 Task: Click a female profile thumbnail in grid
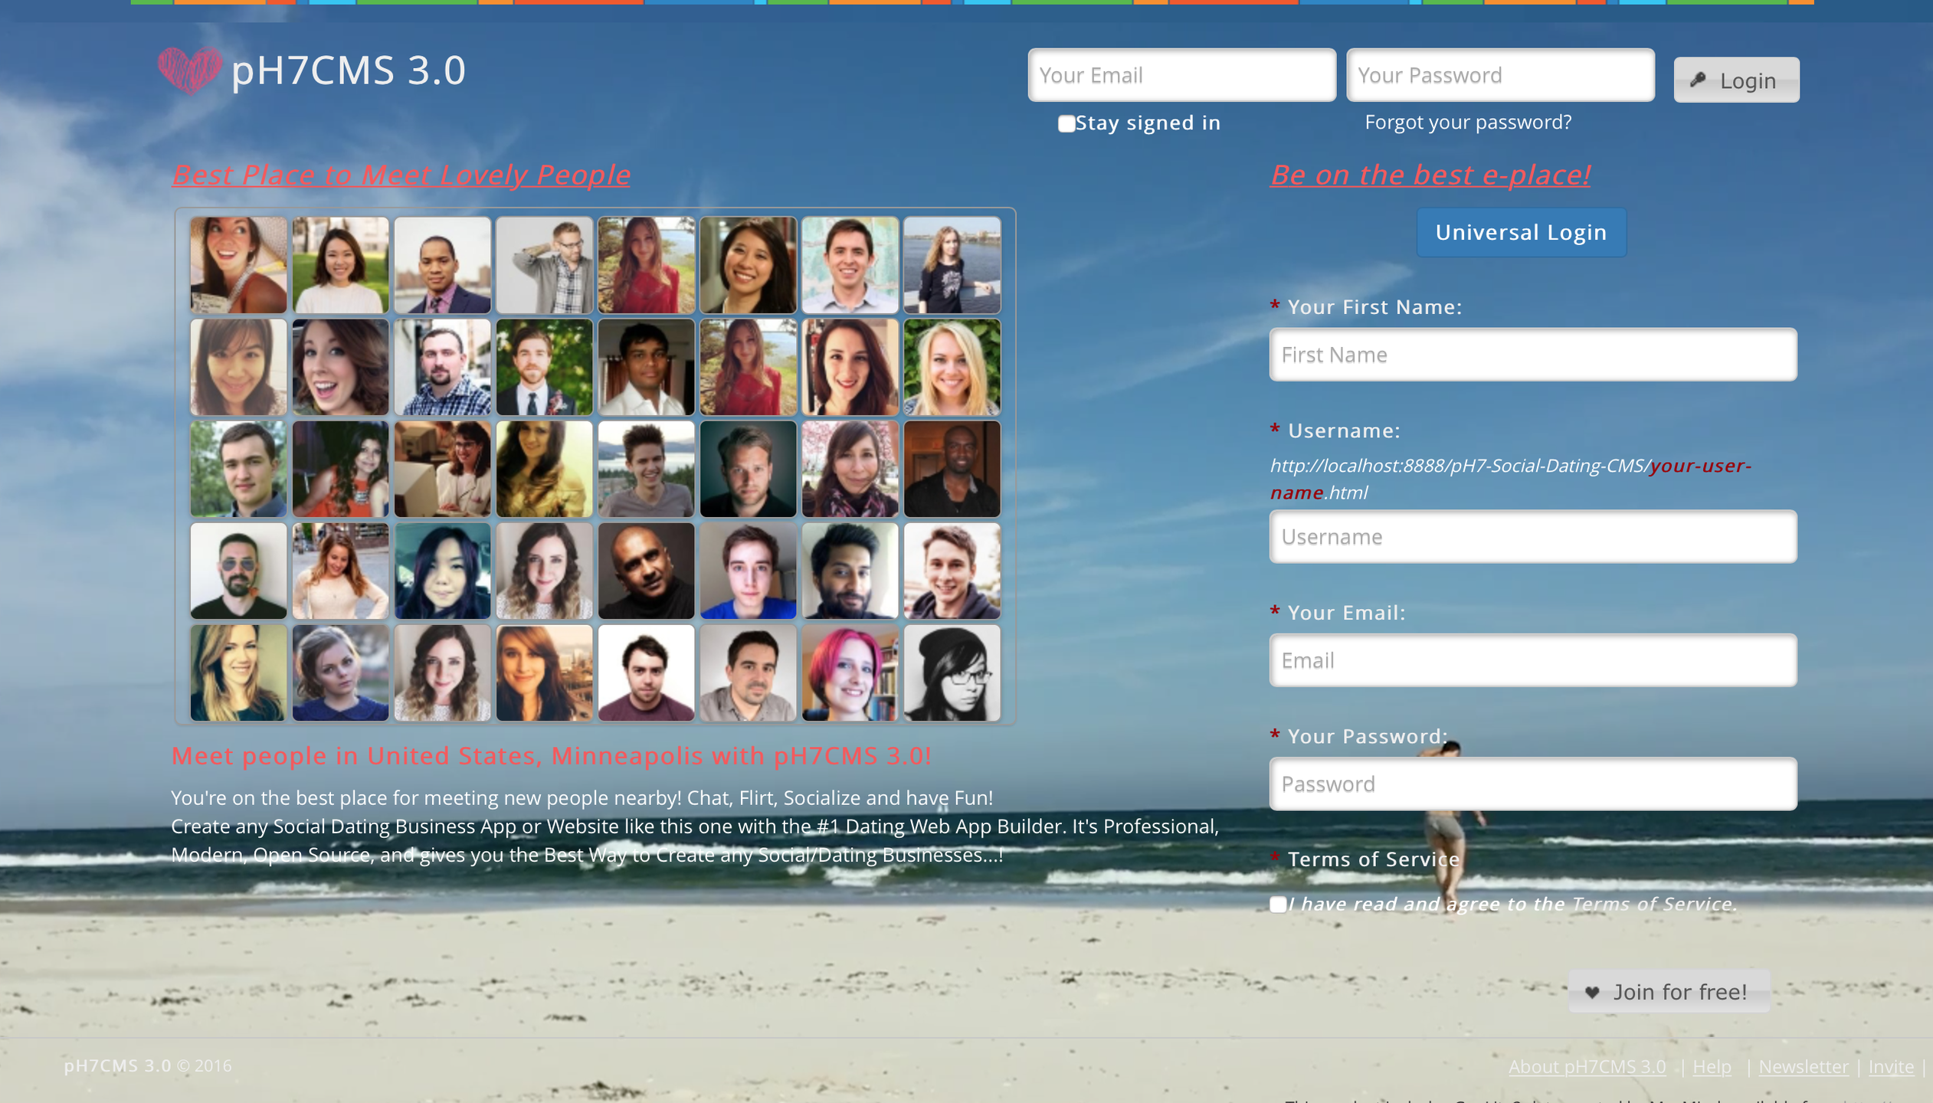pyautogui.click(x=239, y=263)
